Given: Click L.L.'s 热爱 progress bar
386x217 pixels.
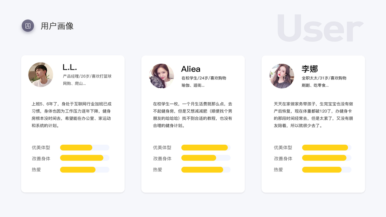Looking at the screenshot, I should pos(85,170).
